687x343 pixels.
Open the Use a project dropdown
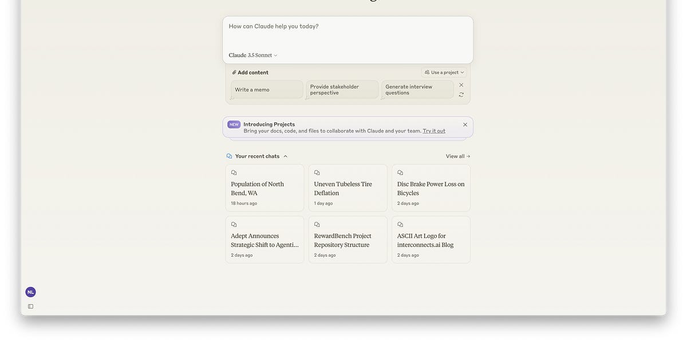(444, 73)
